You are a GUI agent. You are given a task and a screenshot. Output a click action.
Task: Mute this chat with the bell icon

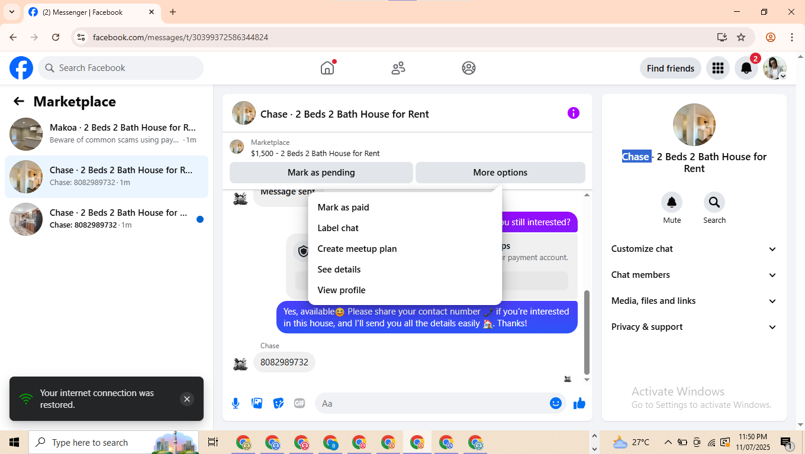(x=672, y=202)
